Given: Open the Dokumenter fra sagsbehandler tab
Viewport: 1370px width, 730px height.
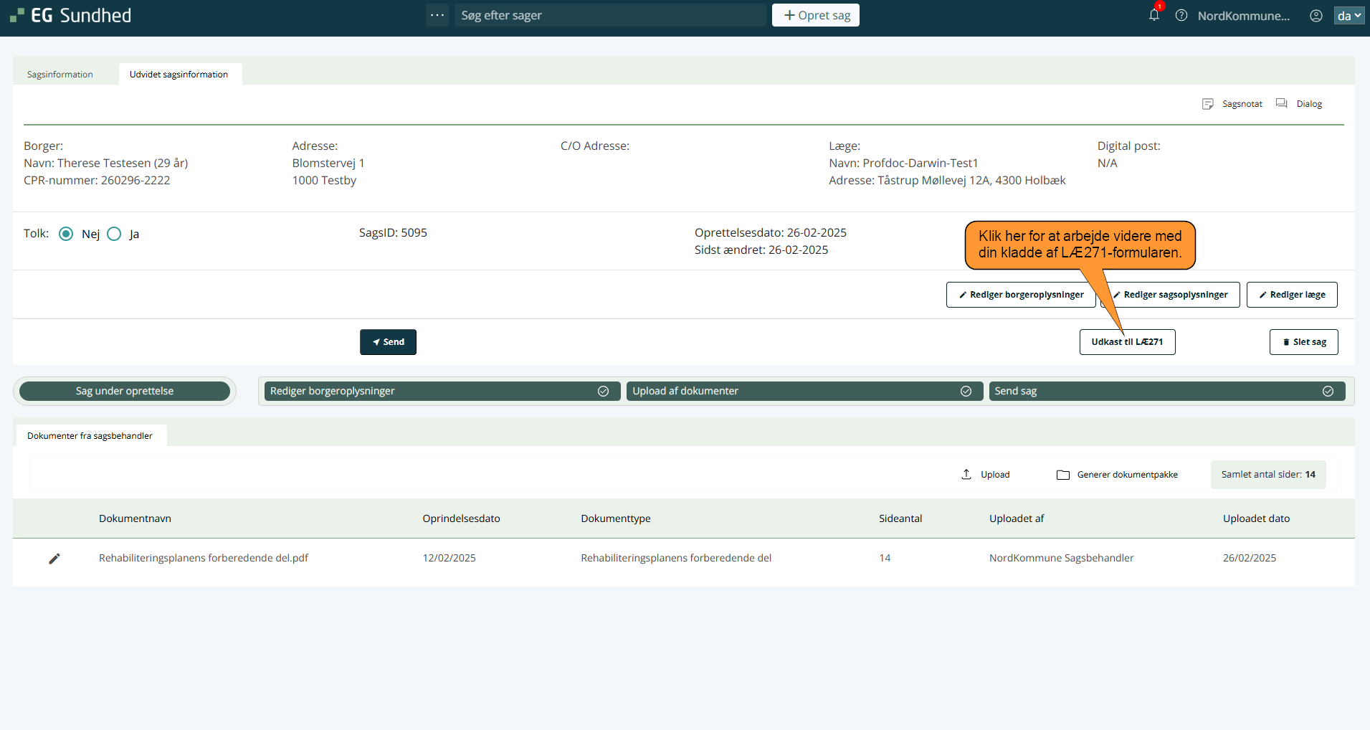Looking at the screenshot, I should click(x=90, y=435).
